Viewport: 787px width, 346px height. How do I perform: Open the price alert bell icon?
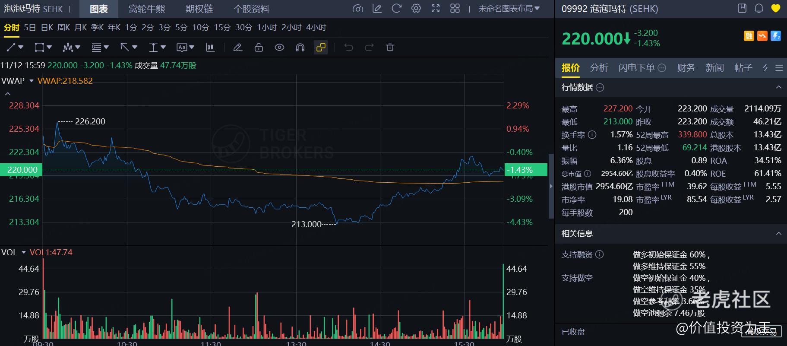pos(759,8)
